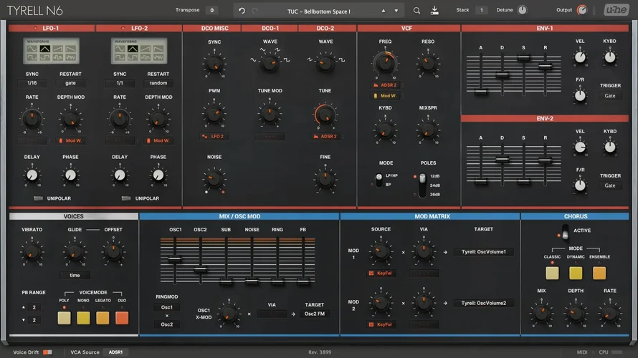Open LFO-1 SYNC dropdown showing 1/16
The height and width of the screenshot is (358, 638).
click(x=32, y=83)
